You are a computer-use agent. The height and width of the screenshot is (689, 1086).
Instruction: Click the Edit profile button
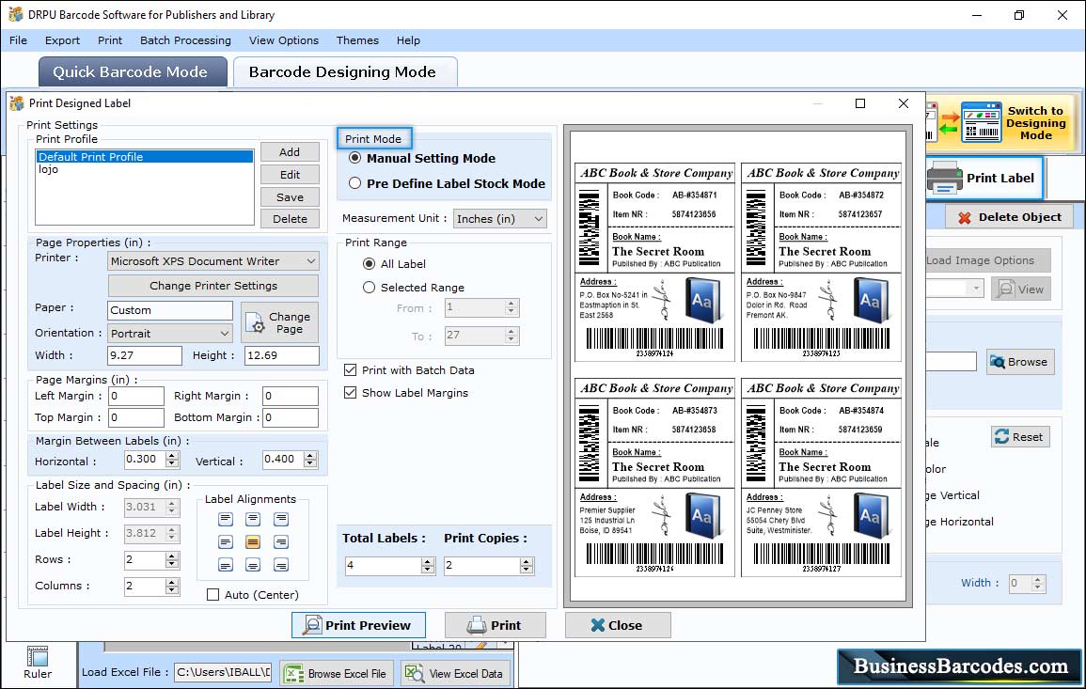[x=290, y=175]
